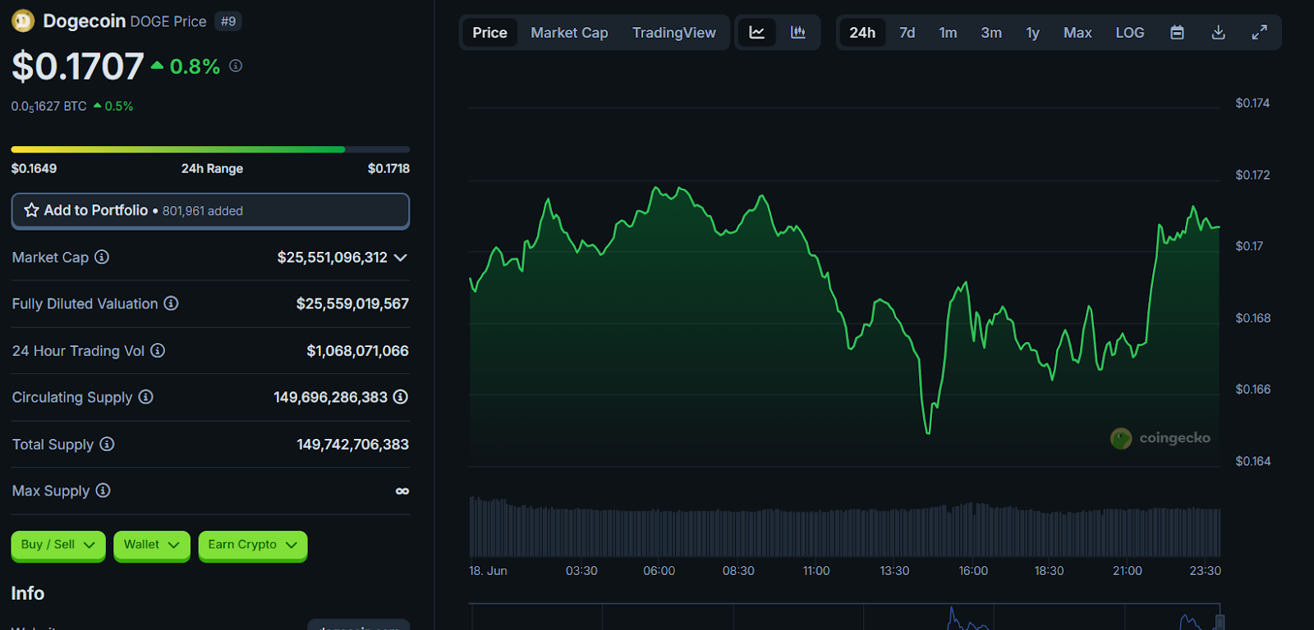This screenshot has height=630, width=1314.
Task: Open the Buy / Sell dropdown
Action: pos(57,545)
